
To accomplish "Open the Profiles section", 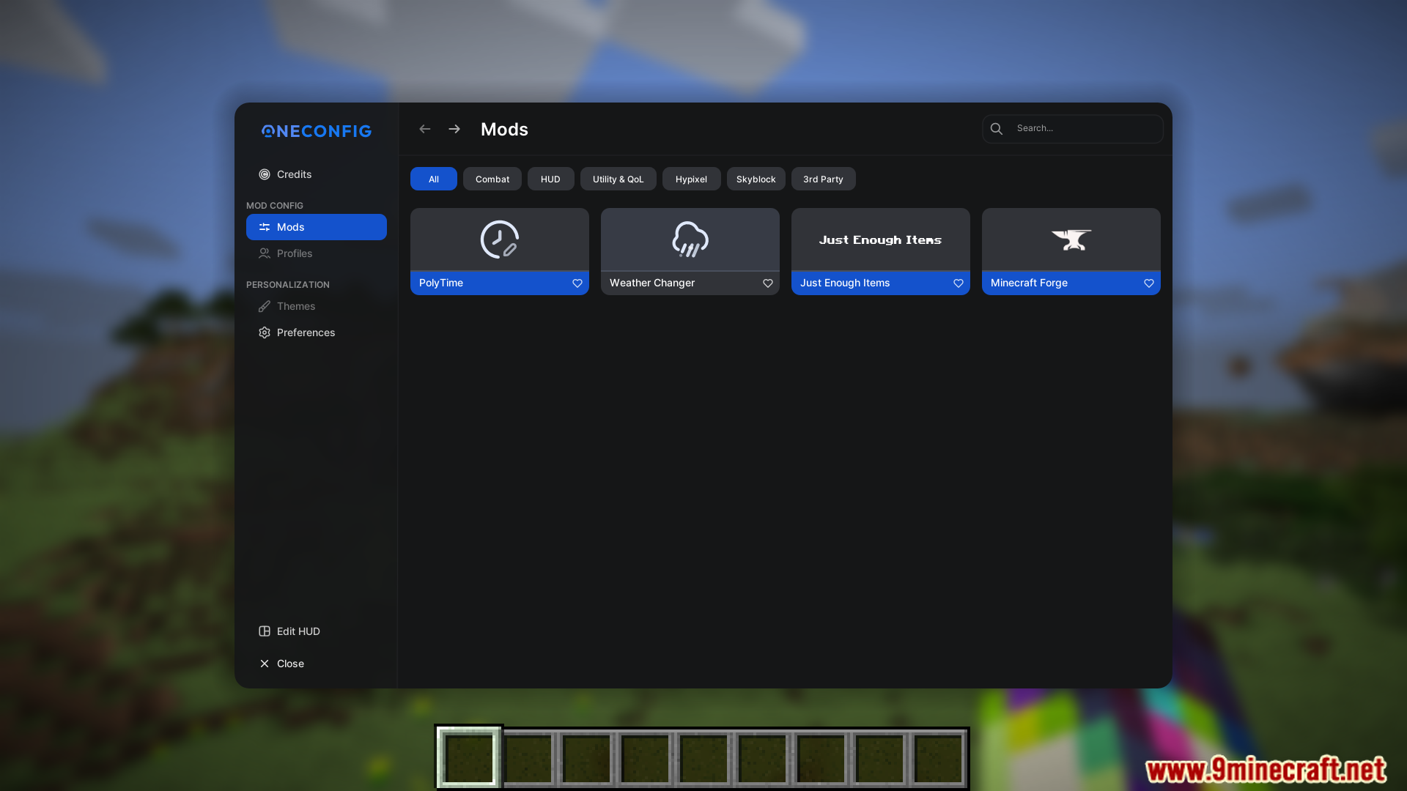I will click(316, 253).
